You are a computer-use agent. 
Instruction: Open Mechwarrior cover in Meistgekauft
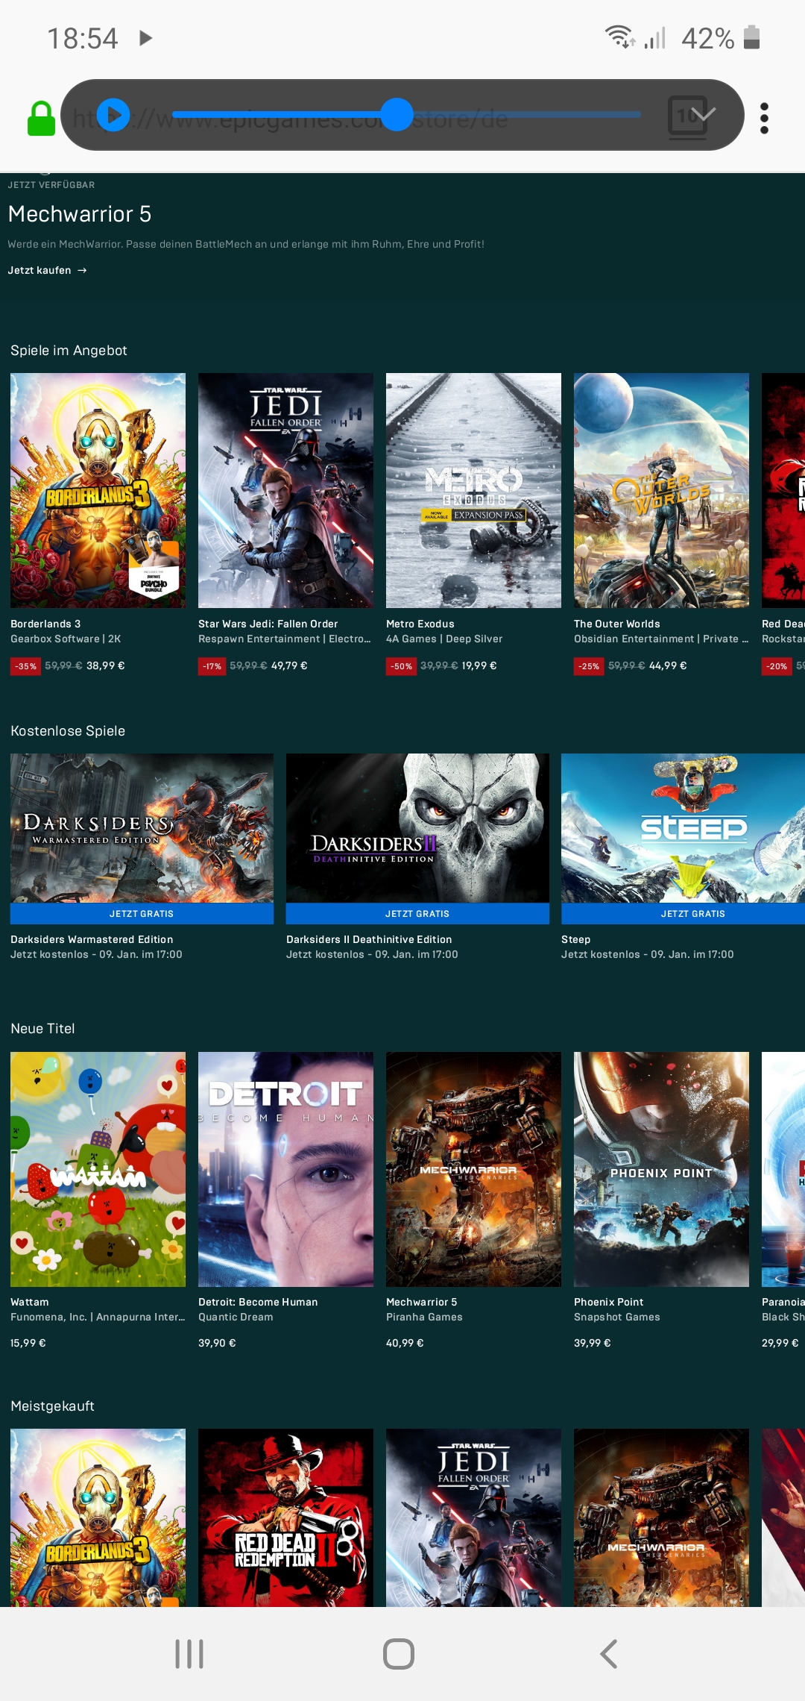point(661,1517)
